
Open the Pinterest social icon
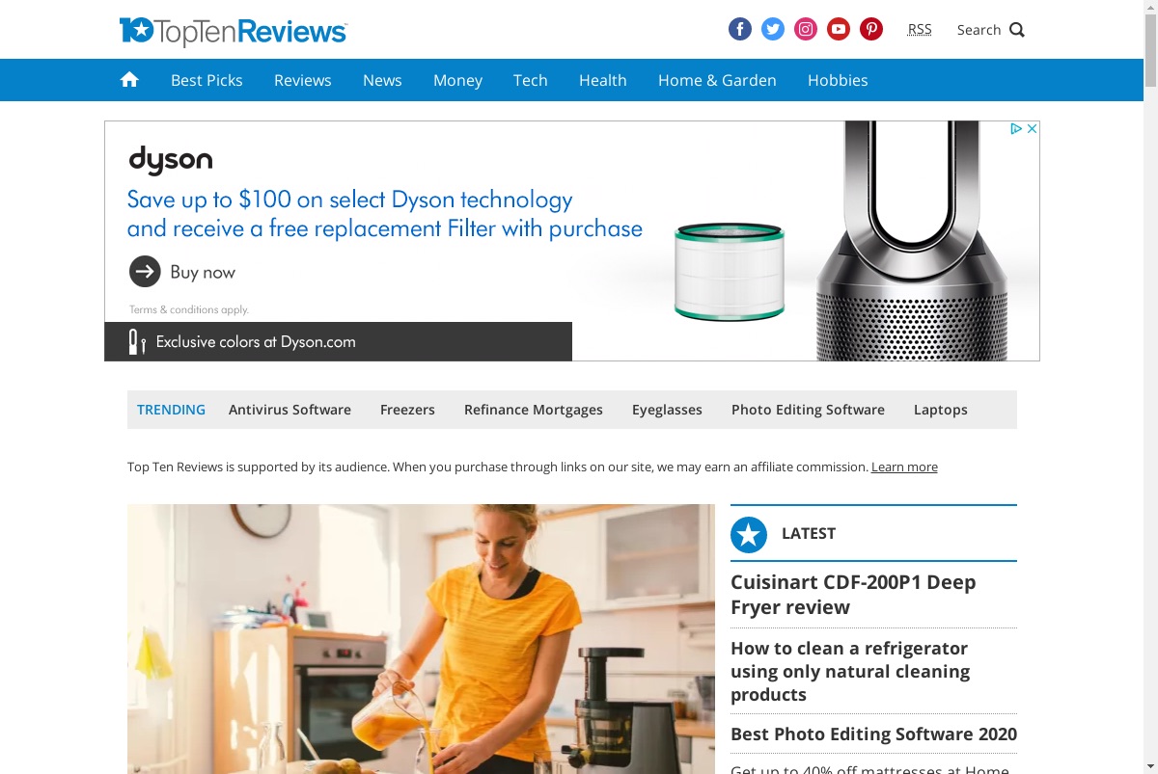click(871, 29)
